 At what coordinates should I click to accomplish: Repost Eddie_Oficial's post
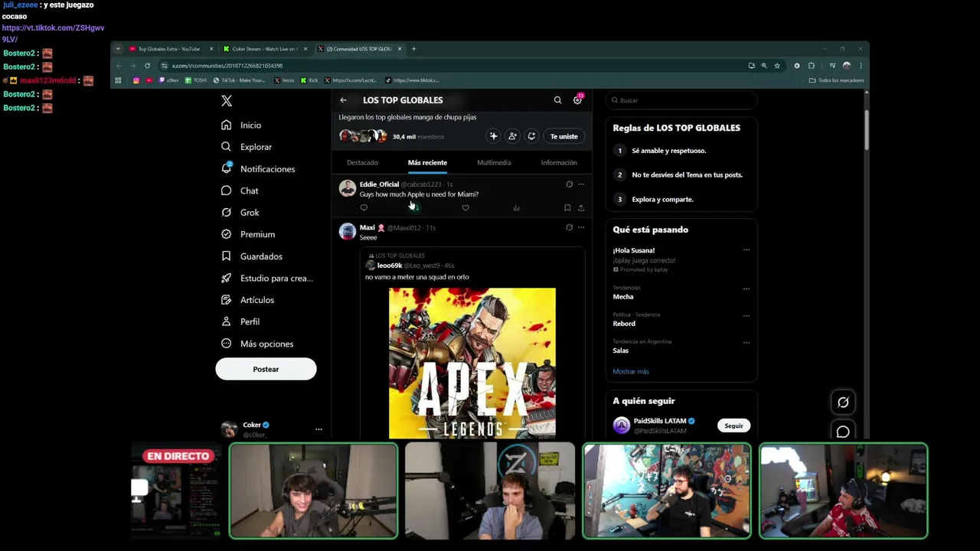(x=414, y=207)
